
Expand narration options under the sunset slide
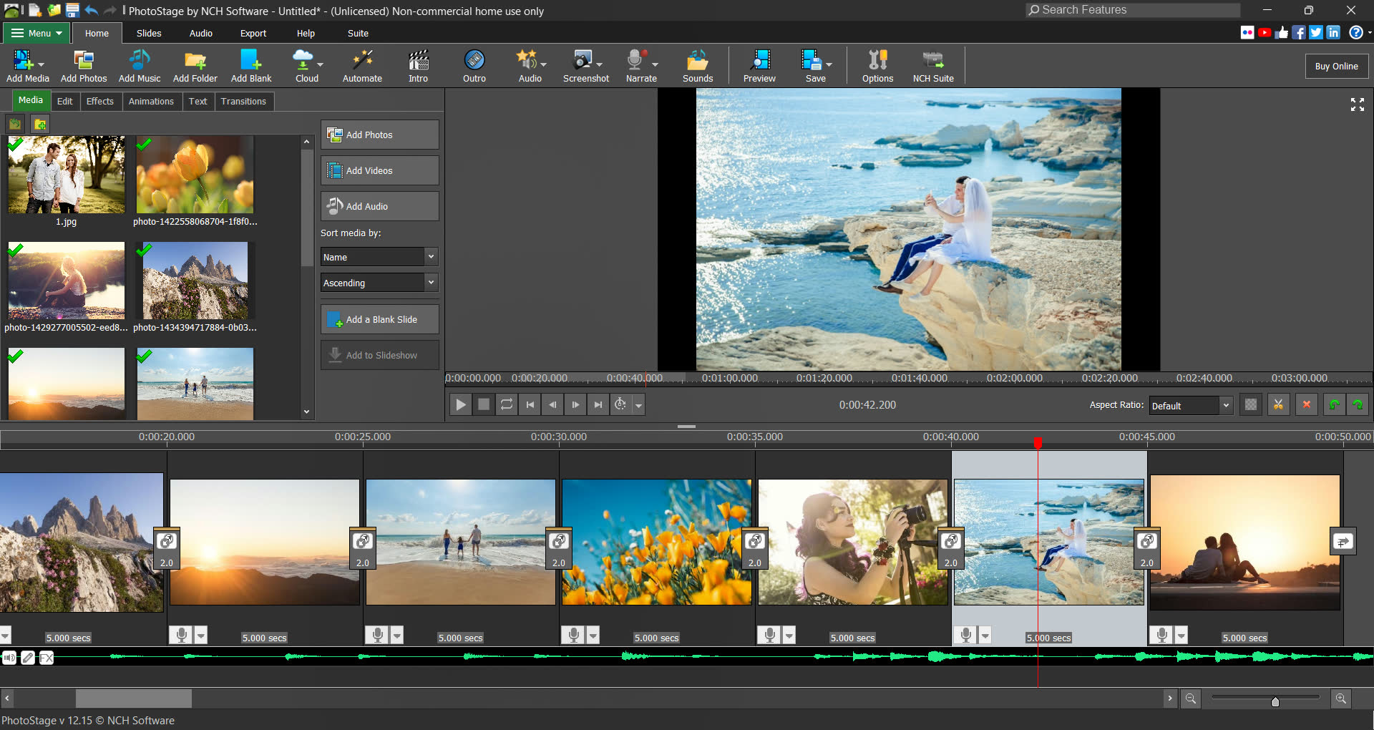tap(201, 635)
